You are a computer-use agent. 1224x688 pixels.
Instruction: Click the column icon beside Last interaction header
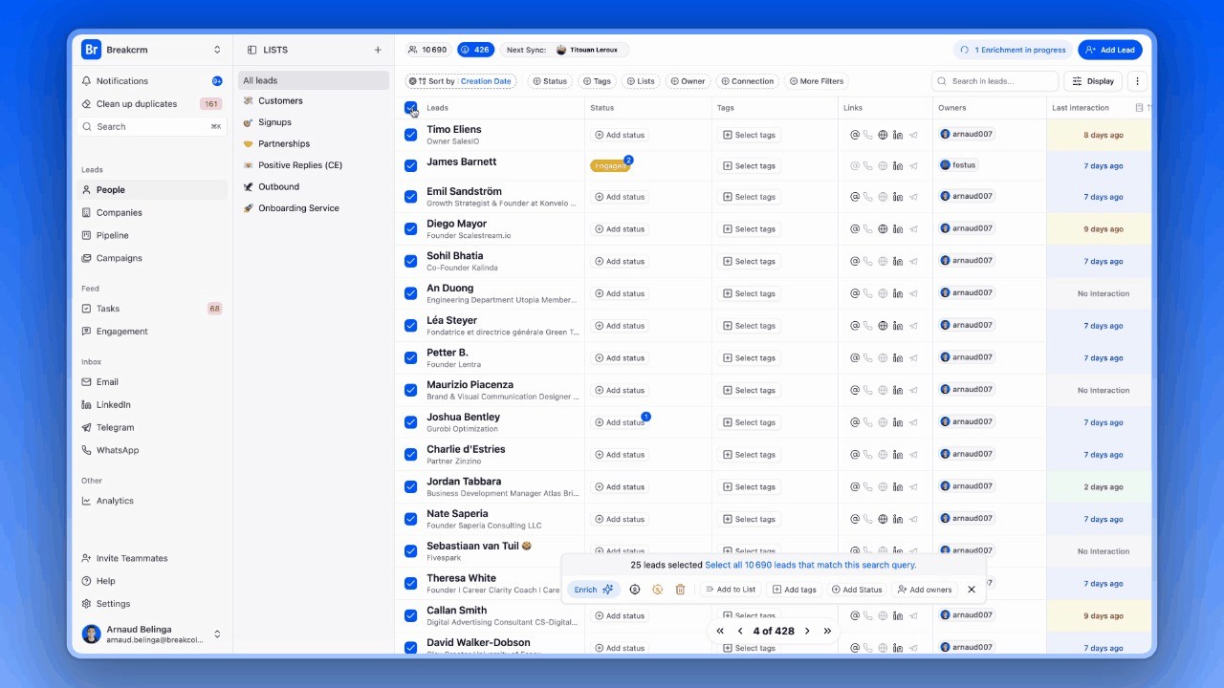1139,108
